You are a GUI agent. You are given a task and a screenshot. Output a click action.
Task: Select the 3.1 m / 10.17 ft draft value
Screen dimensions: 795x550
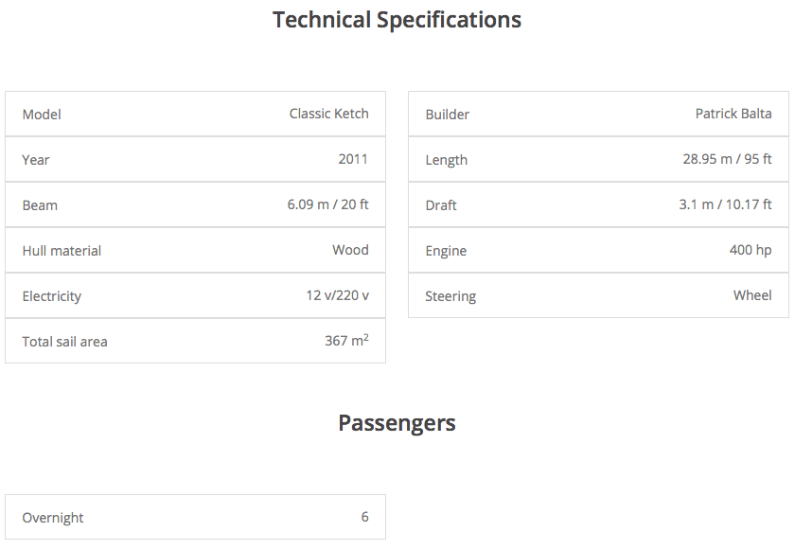coord(725,204)
